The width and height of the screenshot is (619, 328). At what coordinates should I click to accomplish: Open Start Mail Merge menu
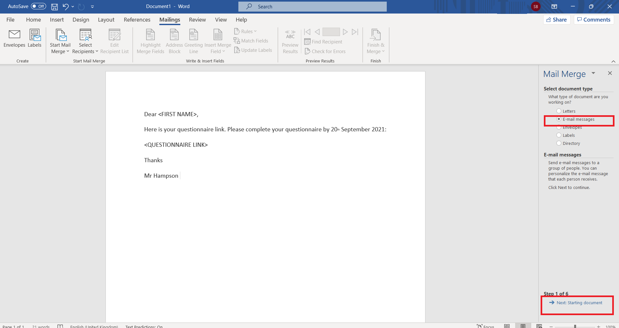click(x=60, y=42)
